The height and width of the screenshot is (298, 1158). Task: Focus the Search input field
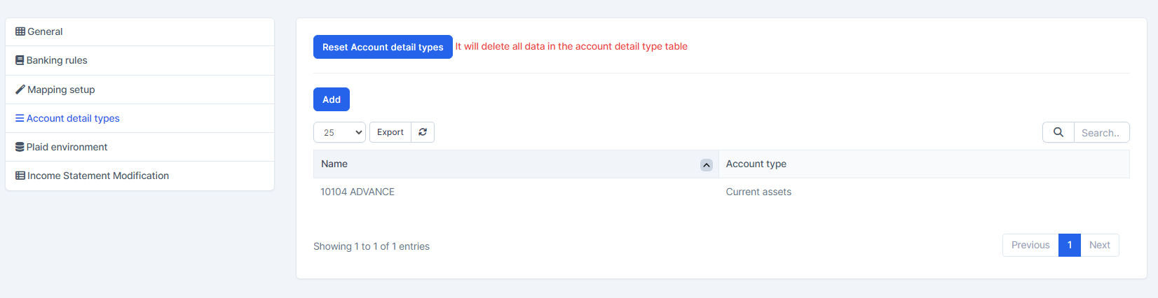[1101, 132]
